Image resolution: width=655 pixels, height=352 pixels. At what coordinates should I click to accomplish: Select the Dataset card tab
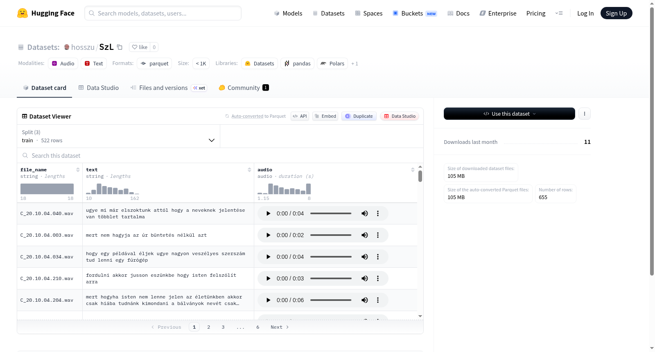[x=45, y=88]
